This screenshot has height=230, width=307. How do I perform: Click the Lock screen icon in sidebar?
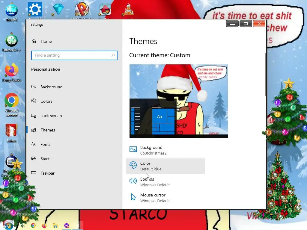[34, 116]
